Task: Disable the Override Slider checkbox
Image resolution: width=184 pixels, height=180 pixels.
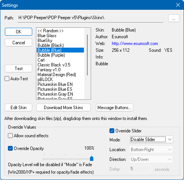Action: (x=112, y=131)
